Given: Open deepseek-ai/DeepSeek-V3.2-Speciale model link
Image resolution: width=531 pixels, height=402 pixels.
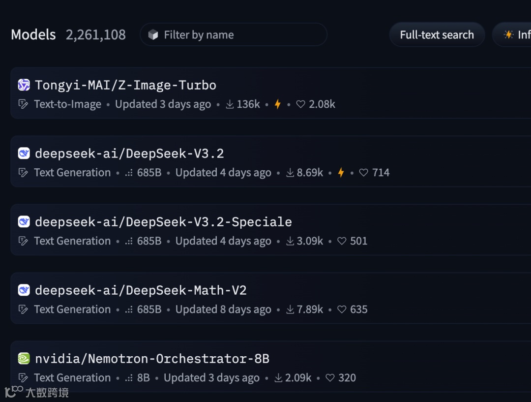Looking at the screenshot, I should click(163, 222).
